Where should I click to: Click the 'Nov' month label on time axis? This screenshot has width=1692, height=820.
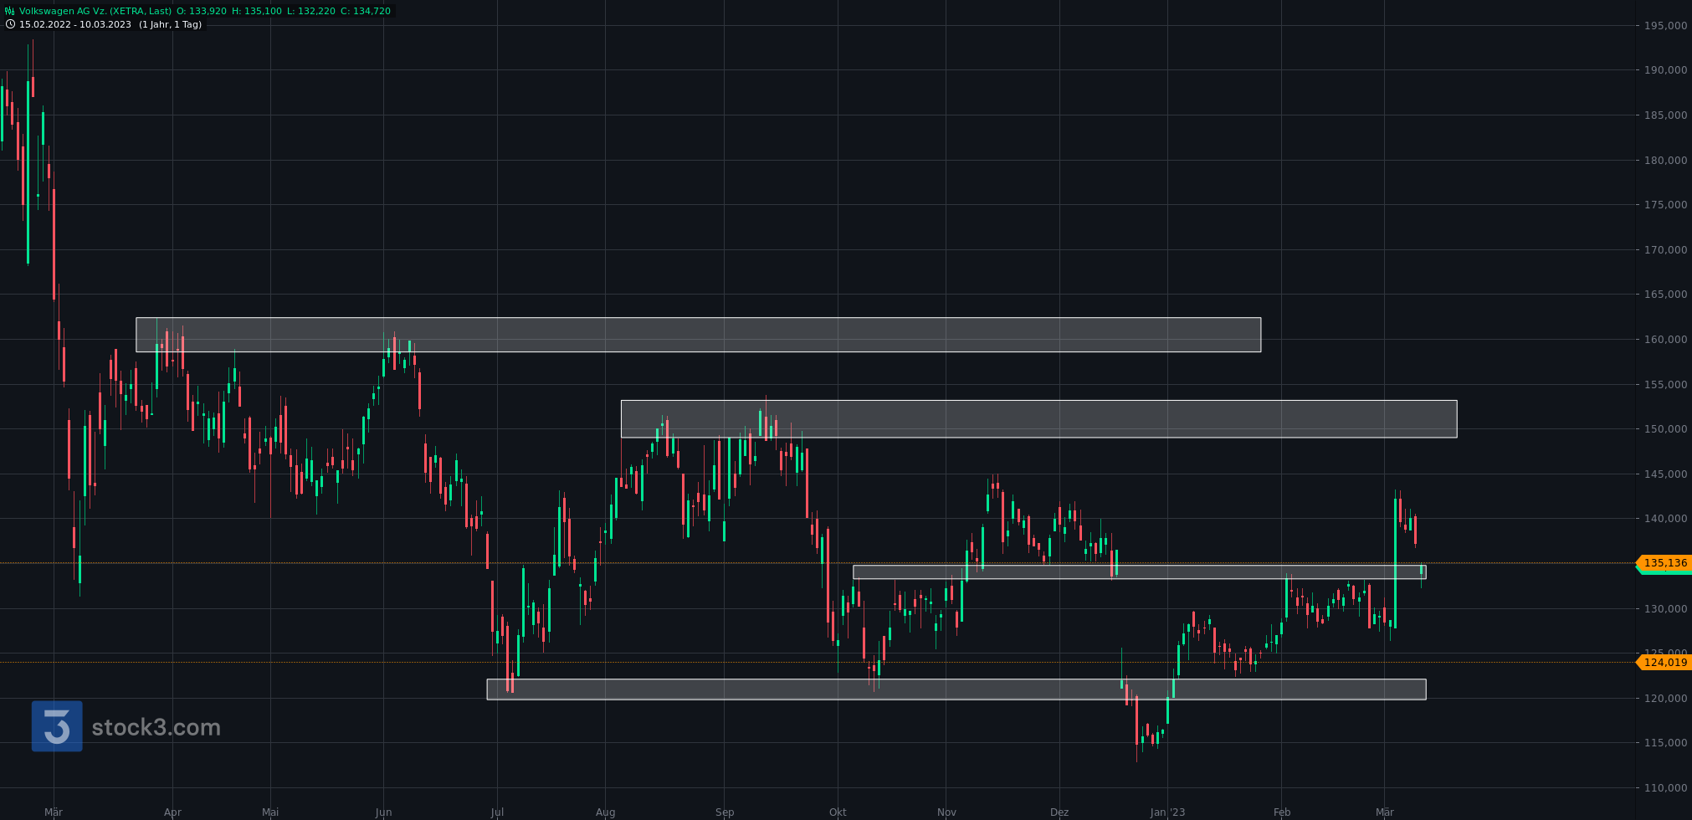point(946,812)
